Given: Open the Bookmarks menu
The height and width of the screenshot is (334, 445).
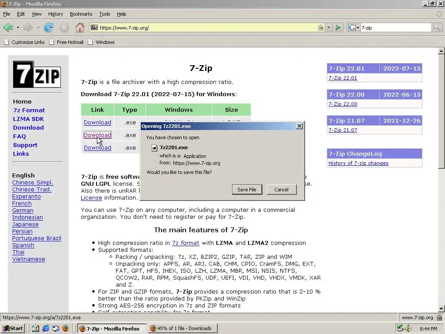Looking at the screenshot, I should pyautogui.click(x=81, y=14).
